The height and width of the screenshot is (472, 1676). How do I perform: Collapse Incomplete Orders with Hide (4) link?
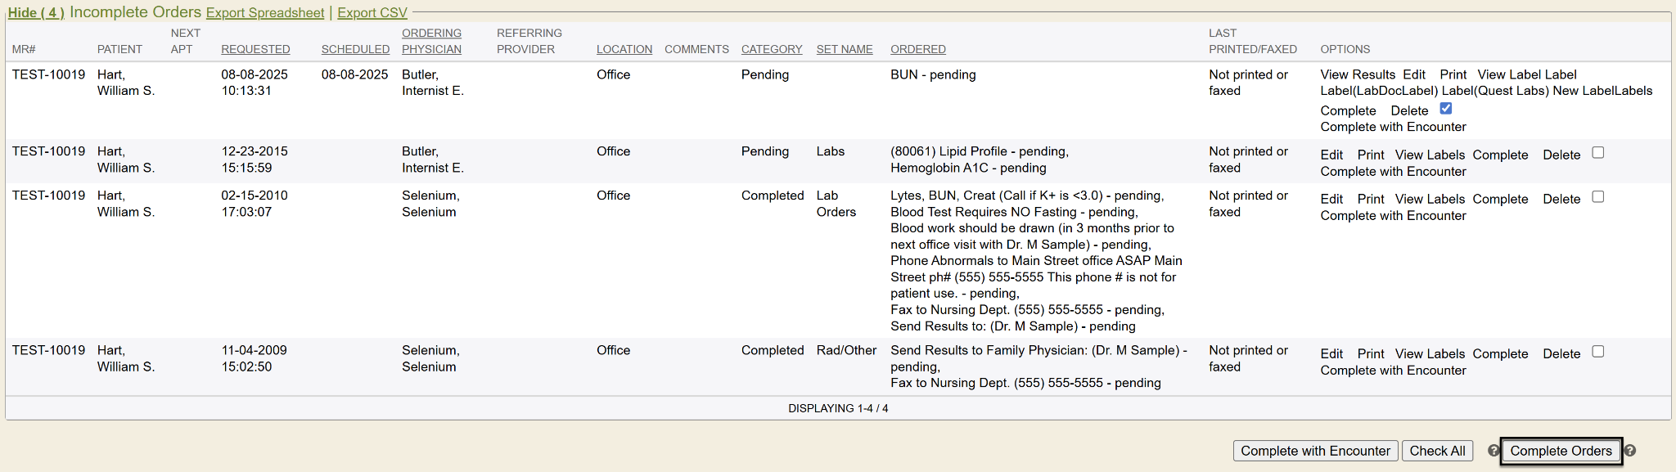coord(36,13)
